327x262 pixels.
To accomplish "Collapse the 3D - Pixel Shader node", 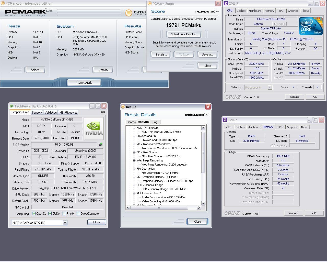I will click(134, 152).
